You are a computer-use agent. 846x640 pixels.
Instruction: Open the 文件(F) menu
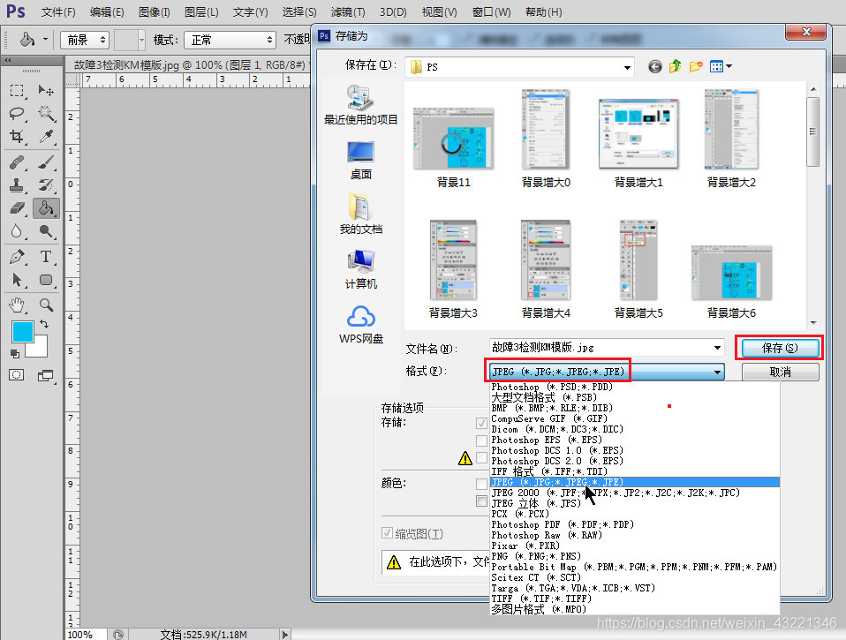point(58,11)
